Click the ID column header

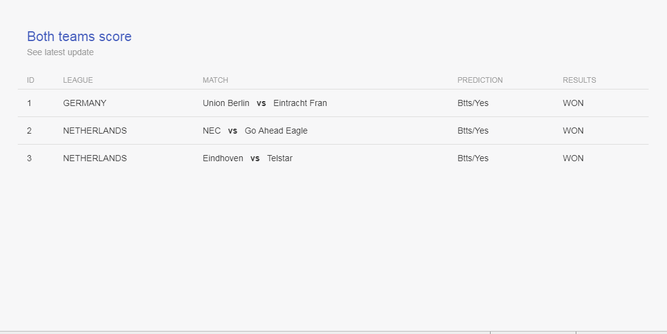(x=31, y=80)
